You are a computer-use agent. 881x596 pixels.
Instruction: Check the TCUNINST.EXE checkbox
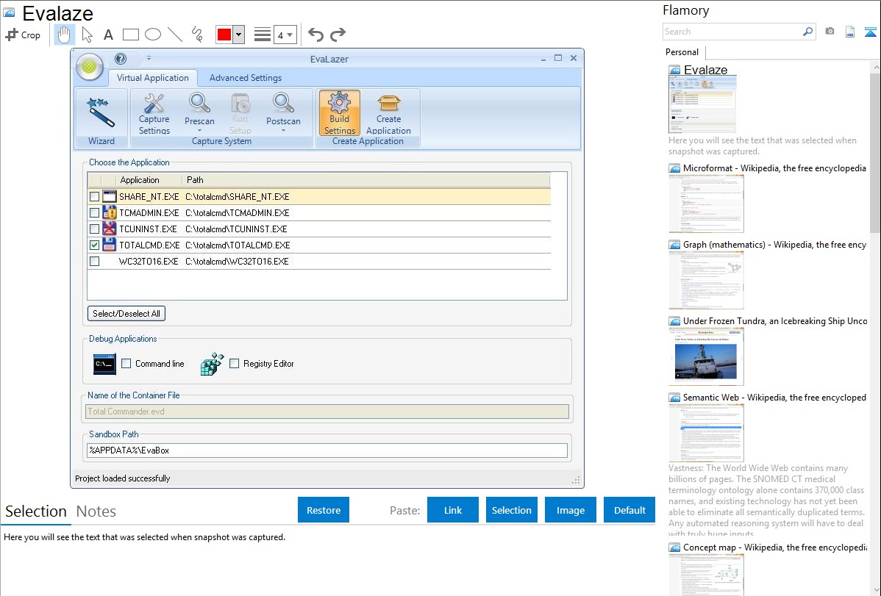coord(94,229)
